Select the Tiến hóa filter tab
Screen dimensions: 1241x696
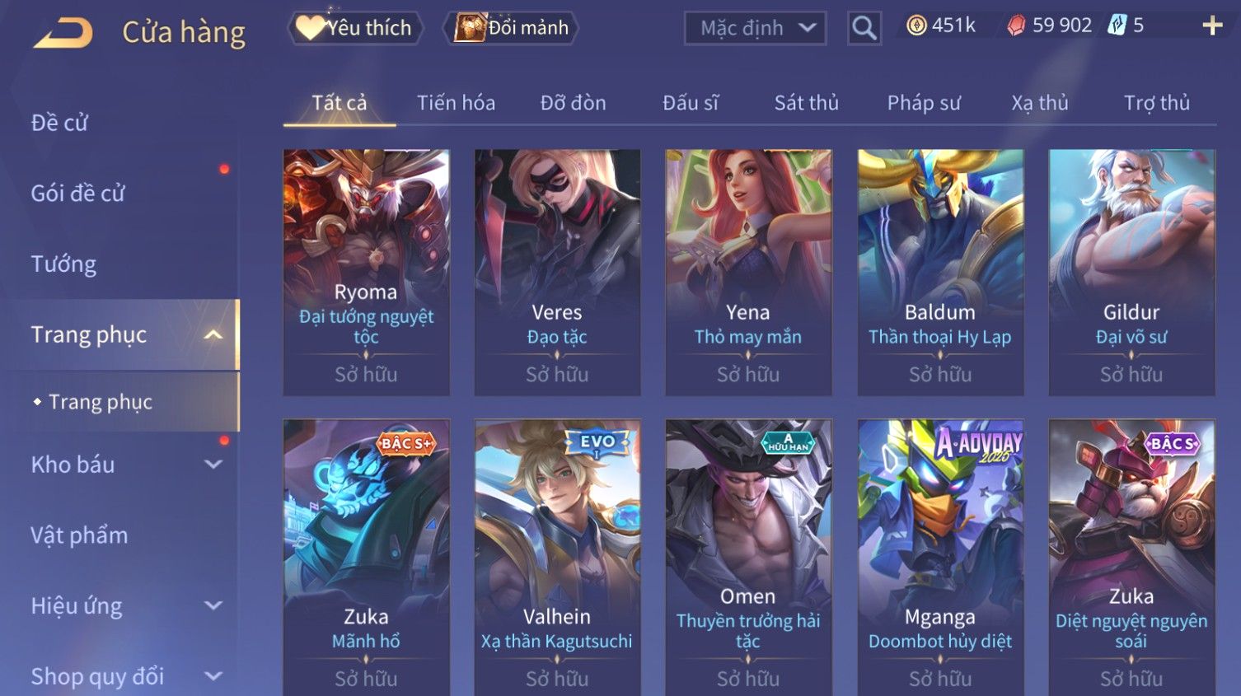[x=456, y=103]
